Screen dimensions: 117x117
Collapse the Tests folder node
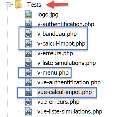coord(8,5)
